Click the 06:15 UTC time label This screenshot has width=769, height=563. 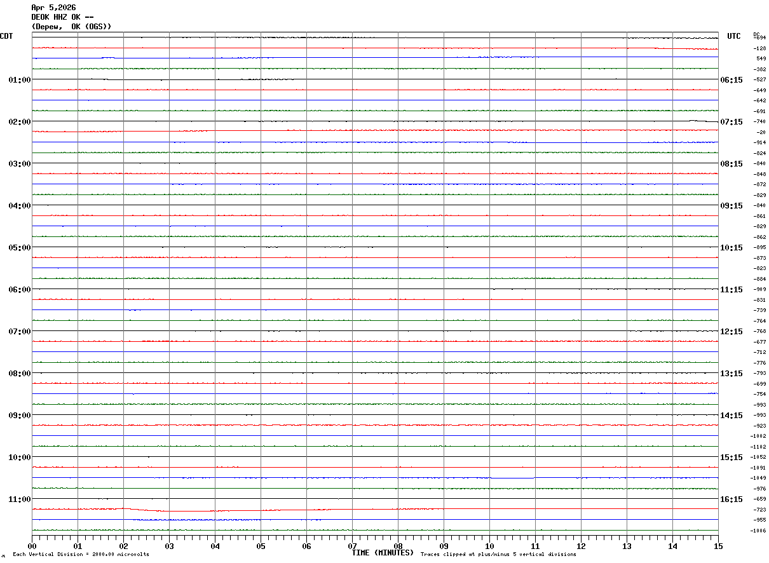pyautogui.click(x=731, y=80)
